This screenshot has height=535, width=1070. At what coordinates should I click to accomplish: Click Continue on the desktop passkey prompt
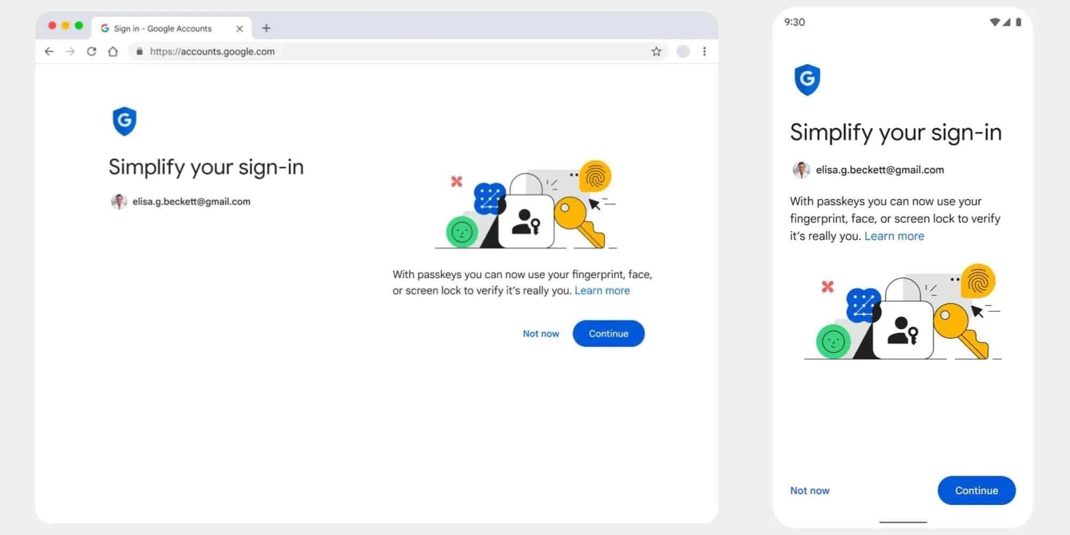click(x=608, y=333)
